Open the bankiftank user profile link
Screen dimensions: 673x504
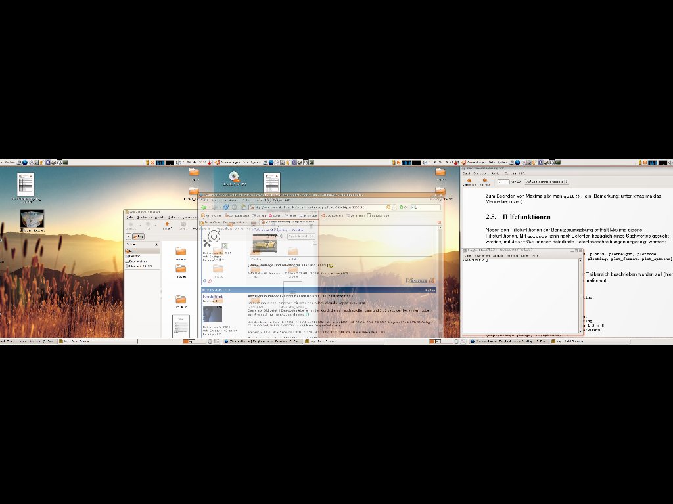click(x=213, y=297)
